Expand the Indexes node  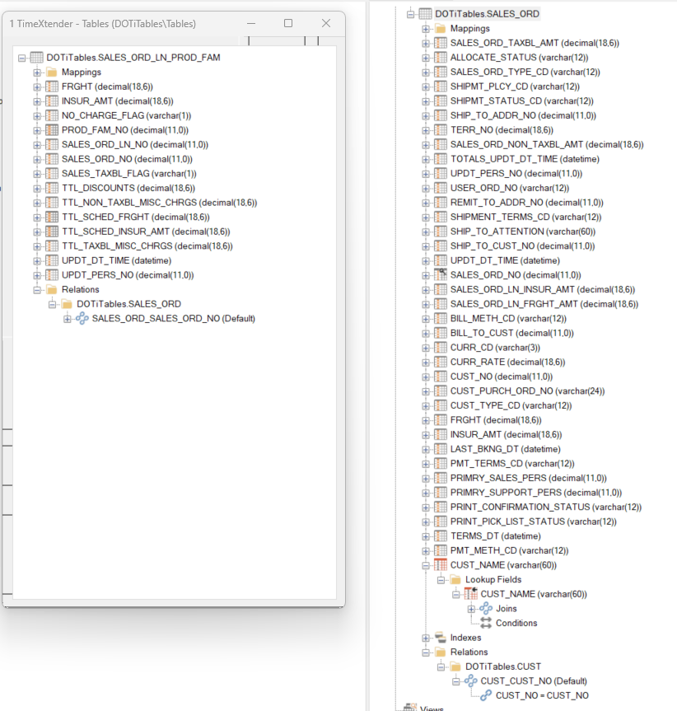[x=426, y=638]
